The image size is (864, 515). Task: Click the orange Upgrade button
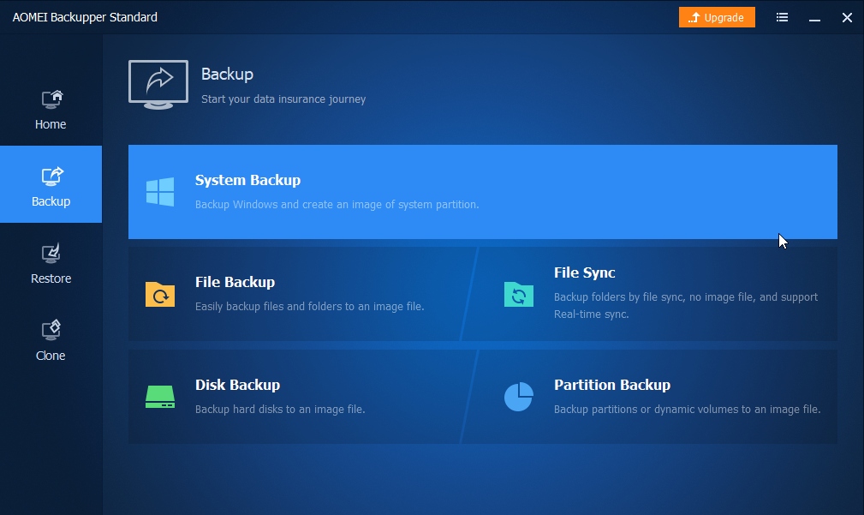717,18
